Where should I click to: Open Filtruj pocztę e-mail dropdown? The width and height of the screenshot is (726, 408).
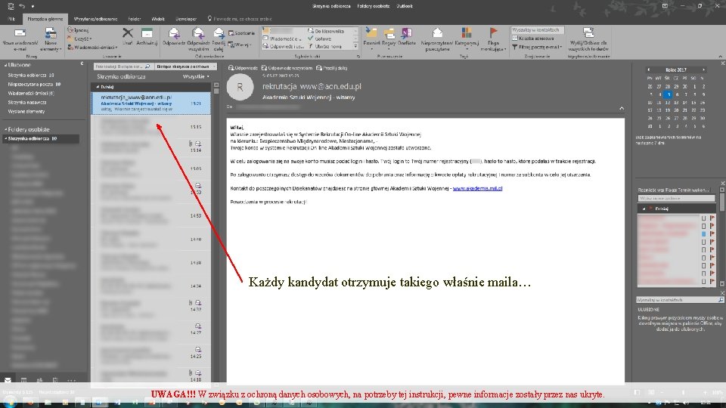[537, 47]
